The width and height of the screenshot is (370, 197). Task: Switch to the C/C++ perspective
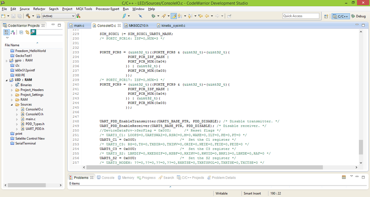coord(340,16)
